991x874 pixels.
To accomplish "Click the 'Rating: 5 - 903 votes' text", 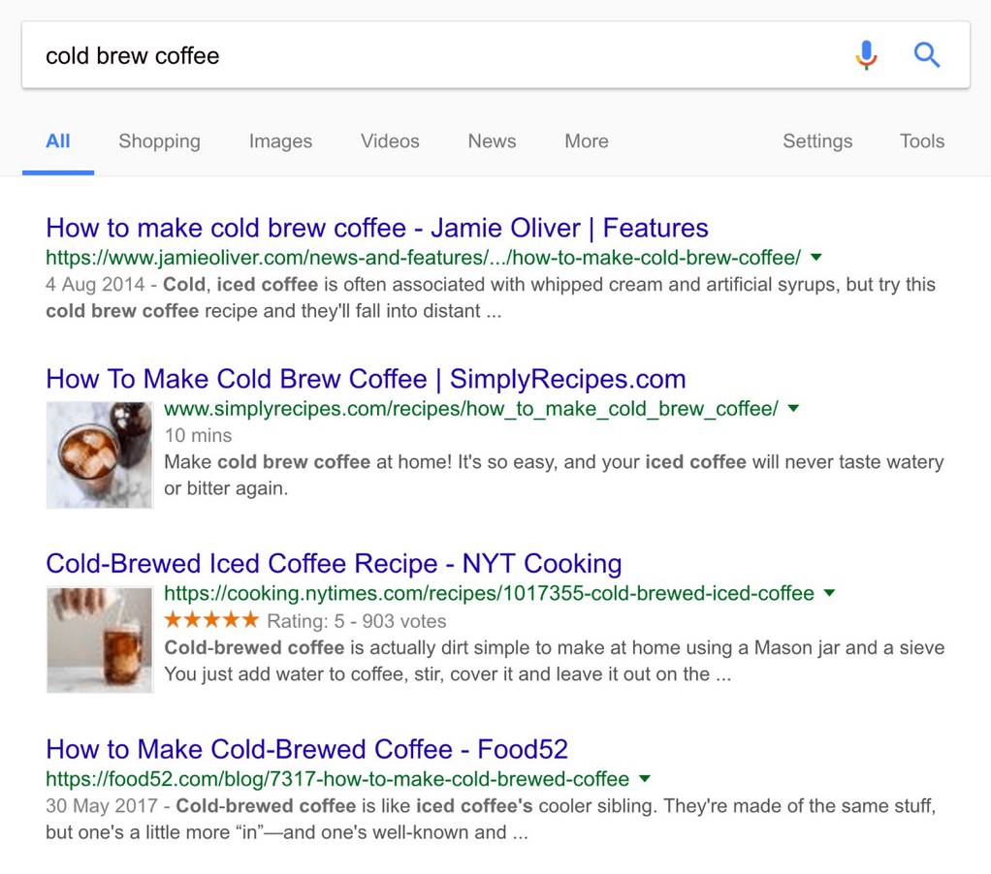I will pos(357,621).
